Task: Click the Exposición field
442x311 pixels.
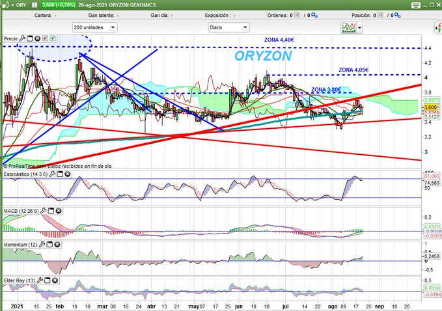Action: click(219, 15)
